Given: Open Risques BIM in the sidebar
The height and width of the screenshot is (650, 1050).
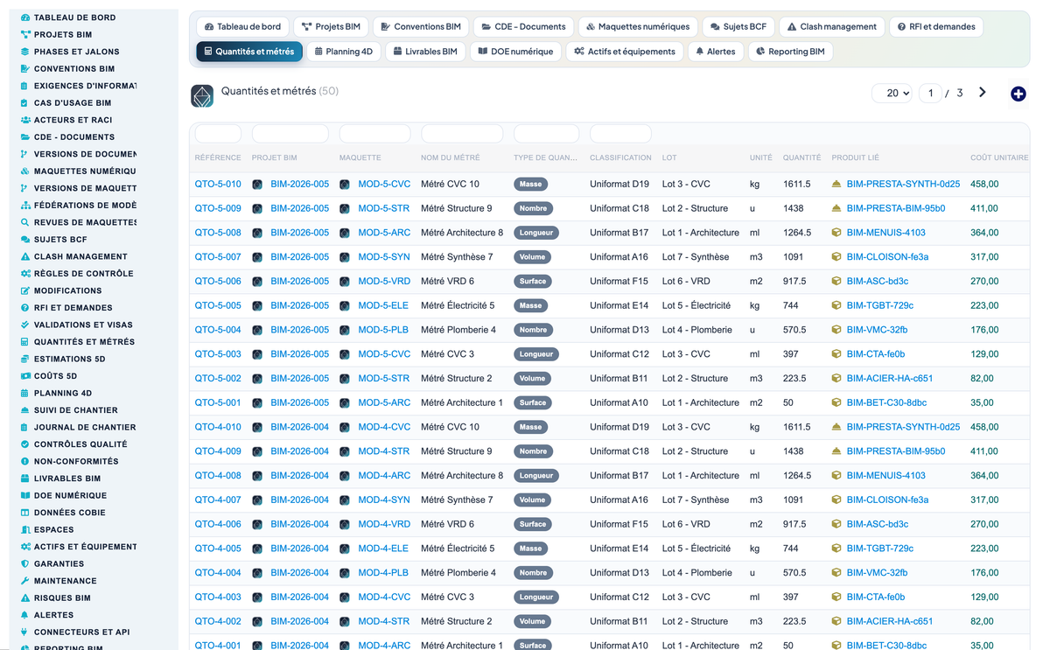Looking at the screenshot, I should click(x=62, y=598).
